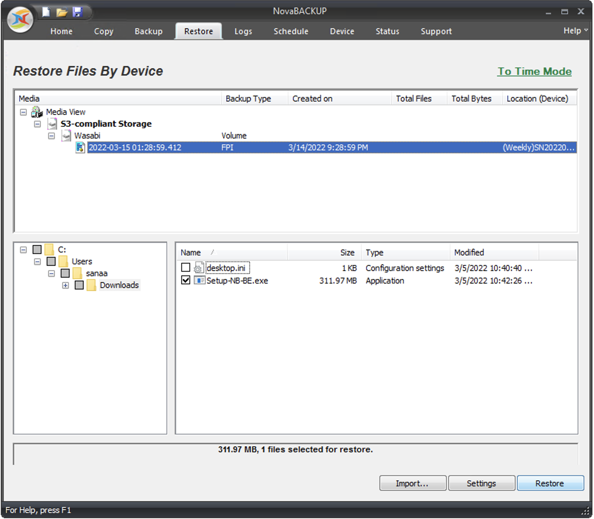
Task: Click the '311.97 MB' size cell
Action: (x=338, y=281)
